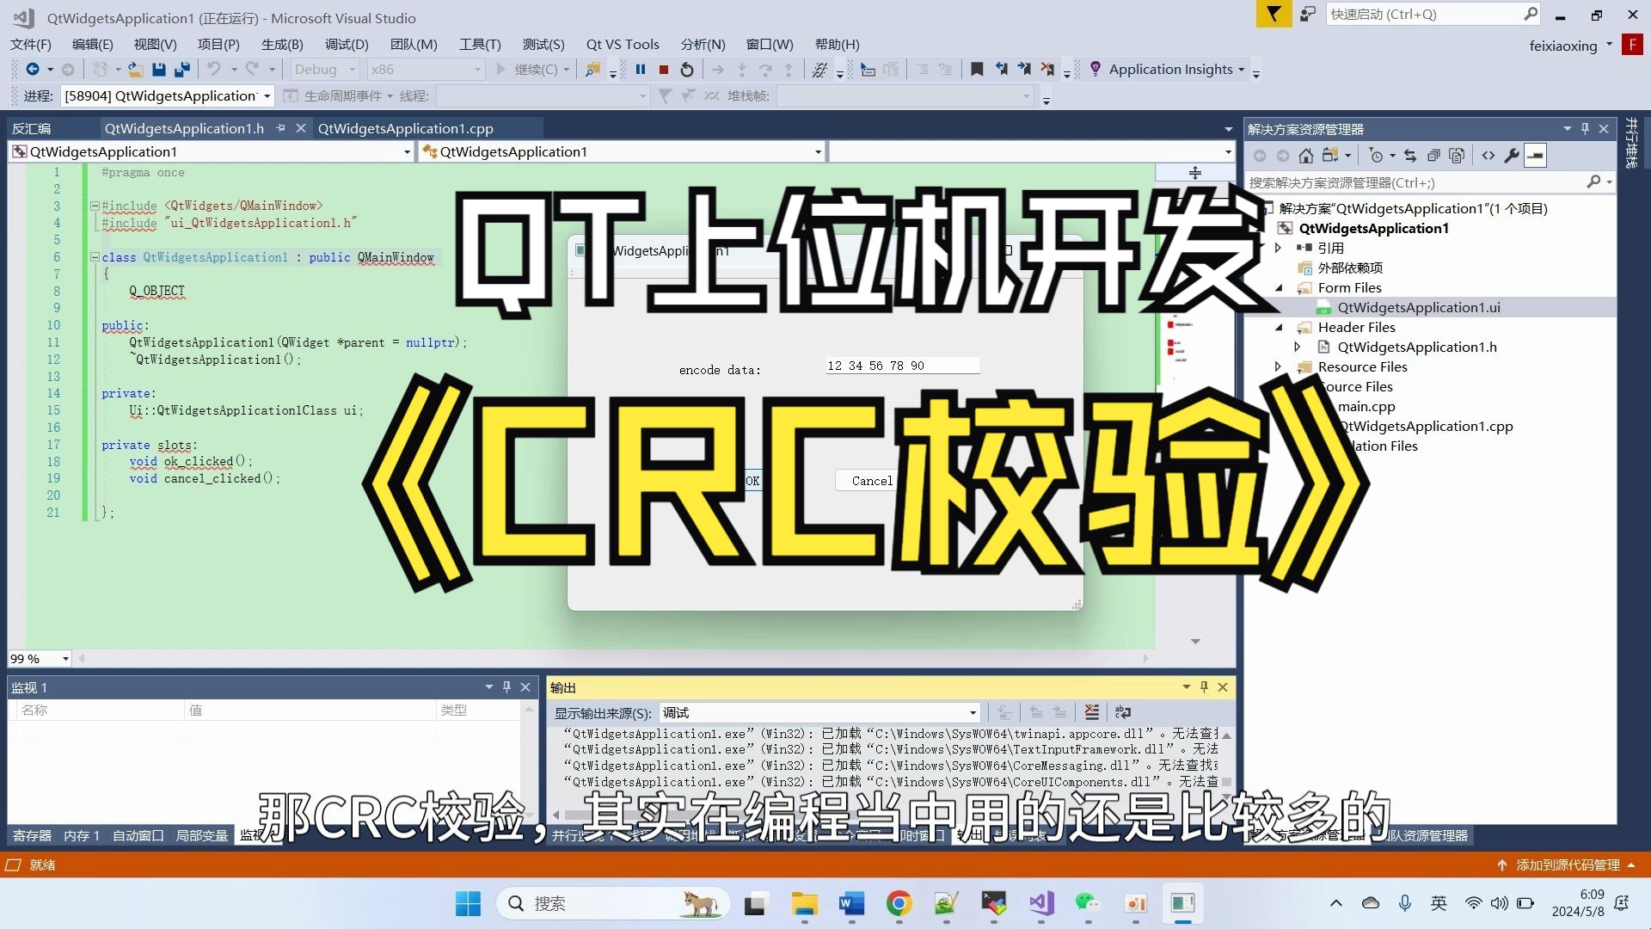Click the editor split-view handle above scrollbar
Viewport: 1651px width, 929px height.
[1195, 173]
